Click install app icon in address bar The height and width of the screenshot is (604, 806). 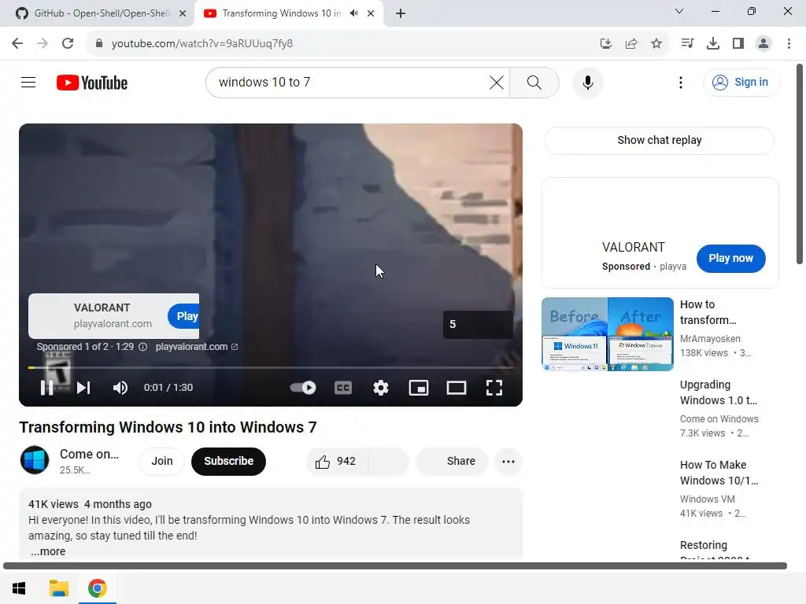pyautogui.click(x=606, y=44)
